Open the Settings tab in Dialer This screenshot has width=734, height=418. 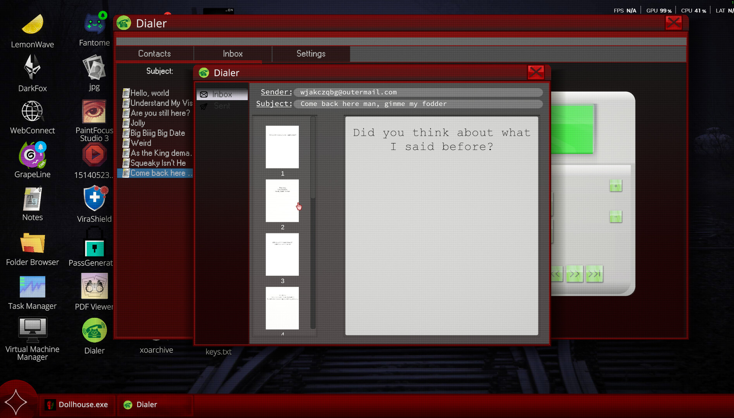tap(311, 54)
